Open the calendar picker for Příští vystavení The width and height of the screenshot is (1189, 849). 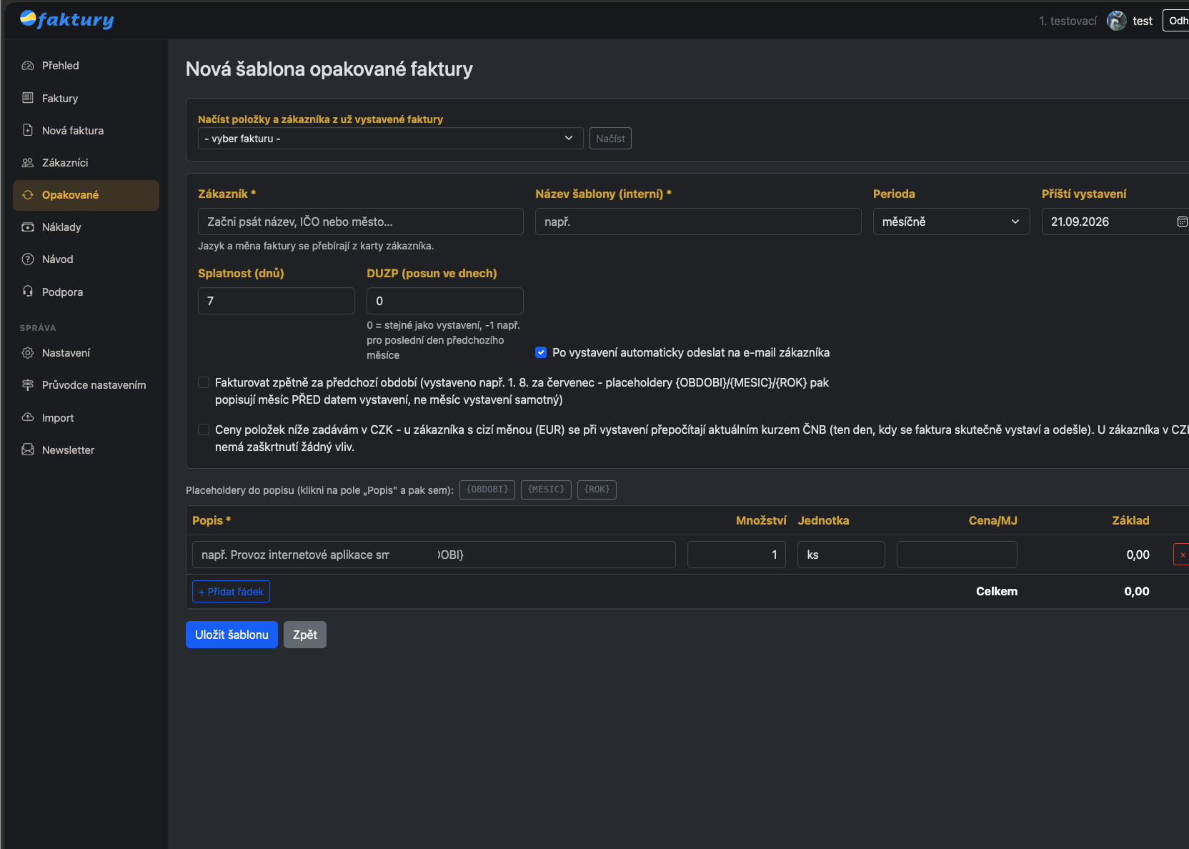coord(1182,222)
